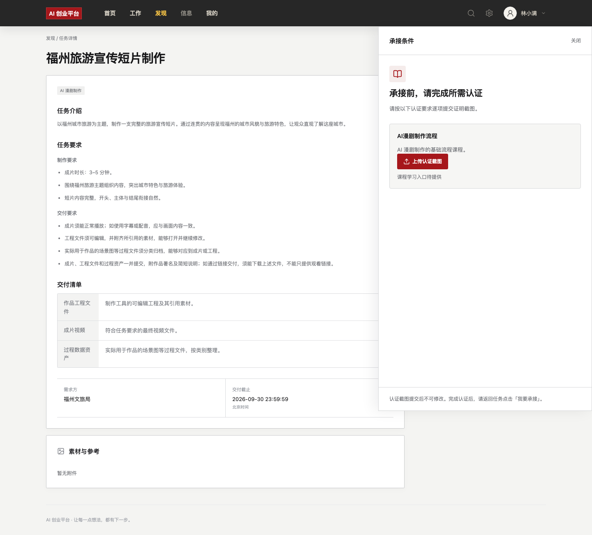592x535 pixels.
Task: Click the deadline 2026-09-30 23:59:59
Action: 260,399
